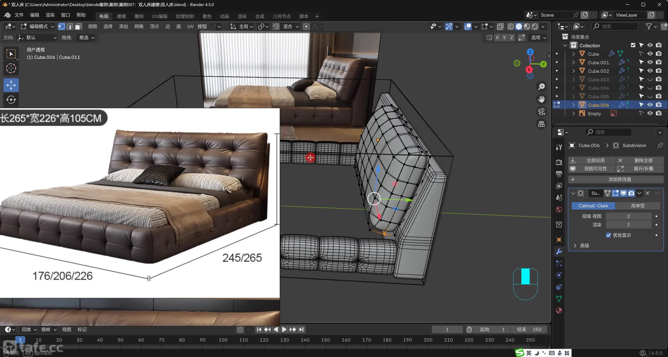Open the Modifiers properties tab wrench
This screenshot has width=668, height=357.
[559, 251]
